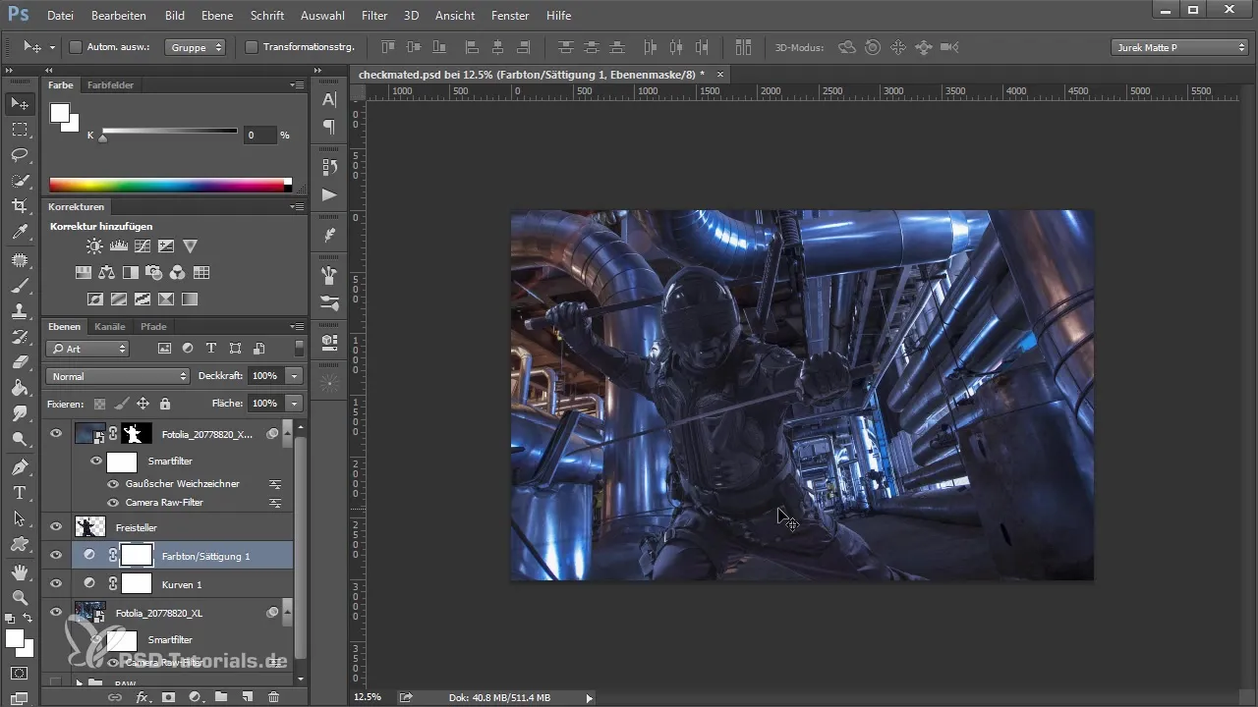Select the Rectangular Marquee tool

19,129
